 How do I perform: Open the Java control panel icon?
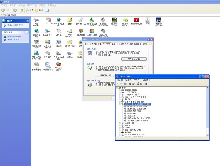(x=147, y=20)
